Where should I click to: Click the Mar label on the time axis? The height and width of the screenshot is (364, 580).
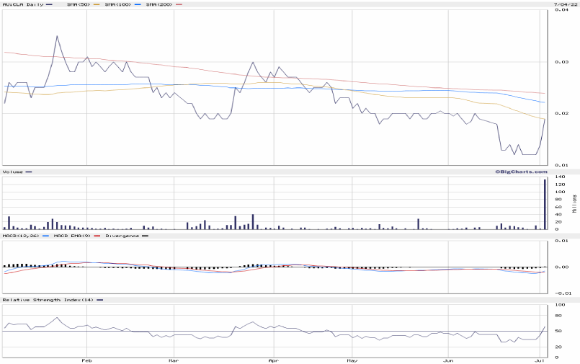pyautogui.click(x=173, y=360)
